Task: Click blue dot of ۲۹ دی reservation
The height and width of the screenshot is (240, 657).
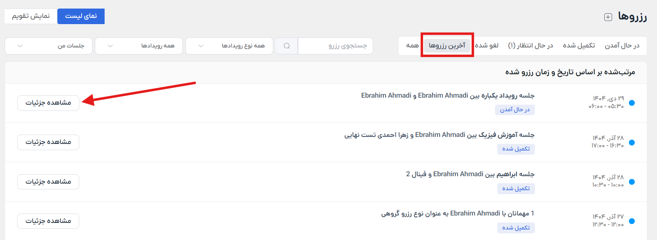Action: pyautogui.click(x=632, y=103)
